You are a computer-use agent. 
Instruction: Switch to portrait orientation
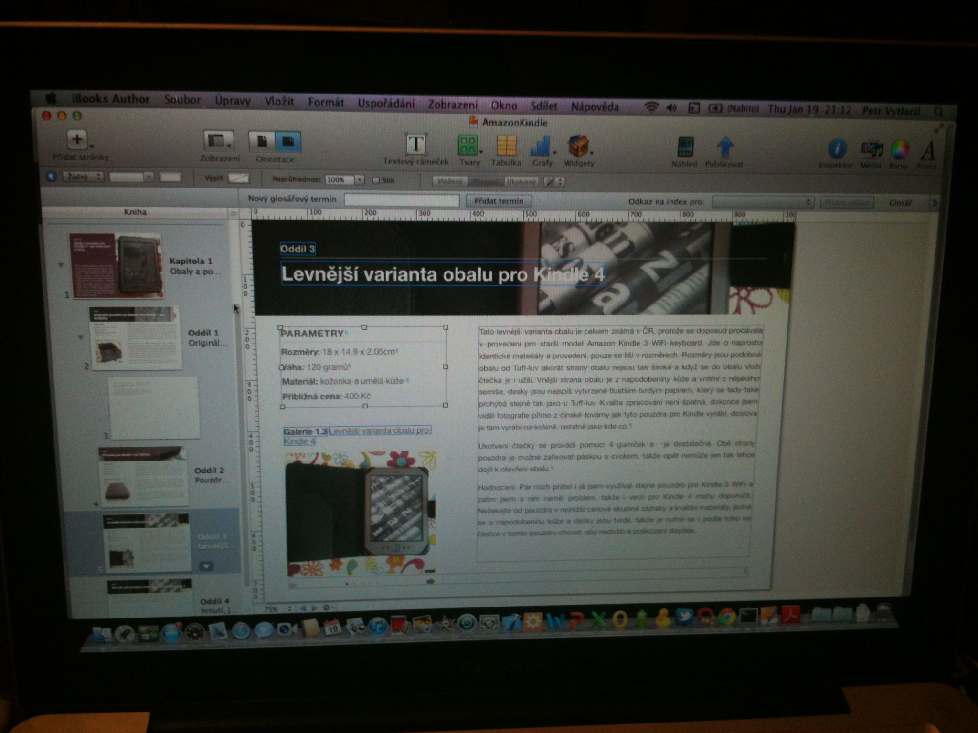(x=262, y=142)
